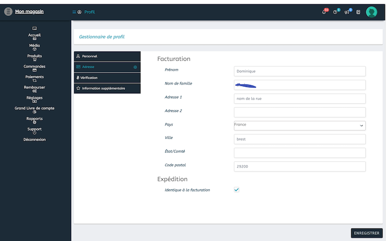386x241 pixels.
Task: Click the Code postal field with 29200
Action: [x=300, y=167]
